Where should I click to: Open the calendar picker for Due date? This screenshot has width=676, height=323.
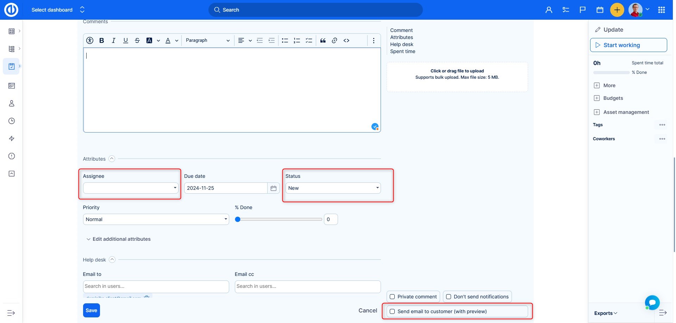[x=274, y=188]
